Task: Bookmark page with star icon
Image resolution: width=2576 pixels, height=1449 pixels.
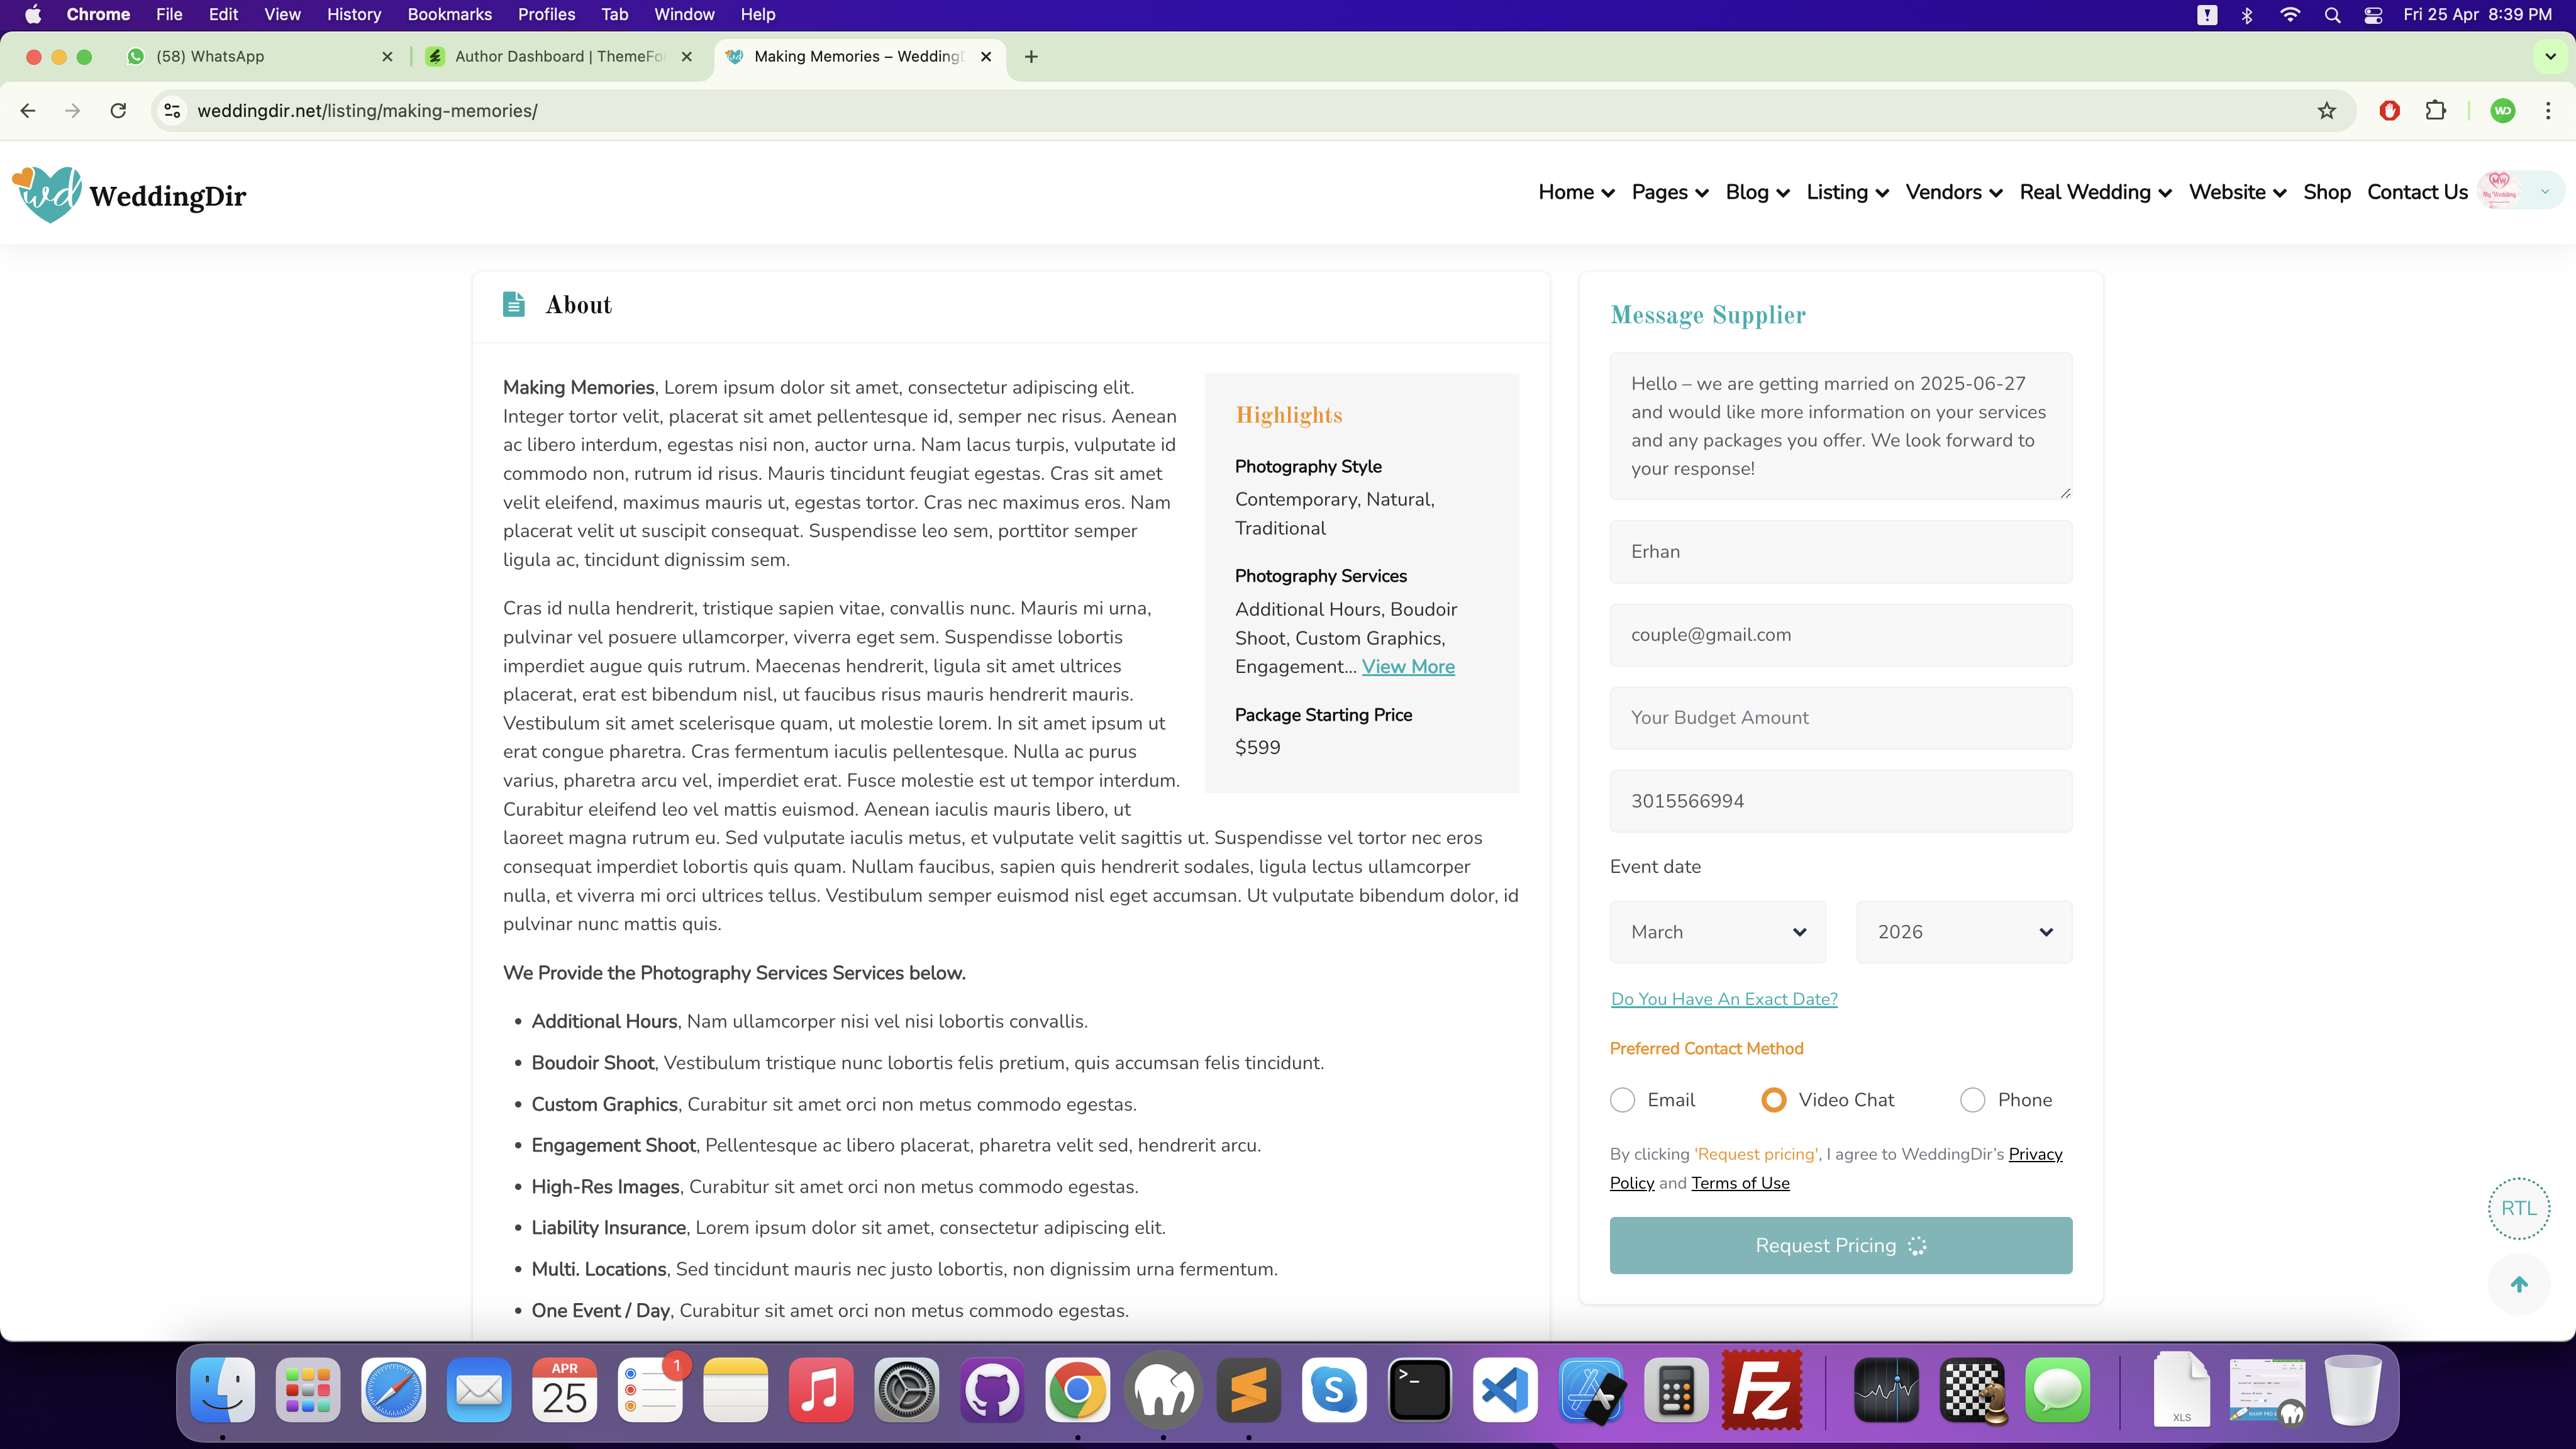Action: tap(2326, 111)
